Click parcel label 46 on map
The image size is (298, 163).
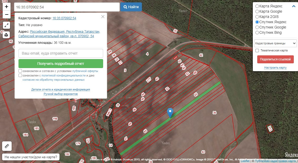pos(135,109)
